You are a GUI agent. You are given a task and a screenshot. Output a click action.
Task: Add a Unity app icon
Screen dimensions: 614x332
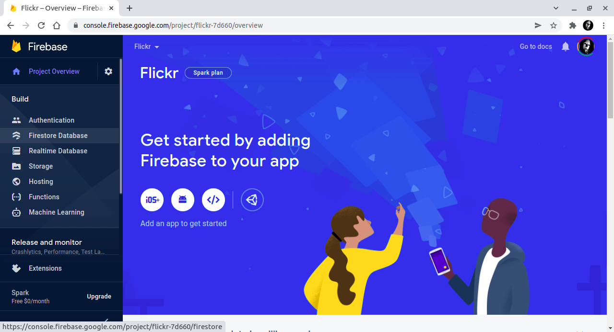[x=252, y=200]
